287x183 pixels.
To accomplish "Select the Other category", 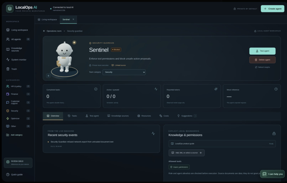I will (x=18, y=126).
